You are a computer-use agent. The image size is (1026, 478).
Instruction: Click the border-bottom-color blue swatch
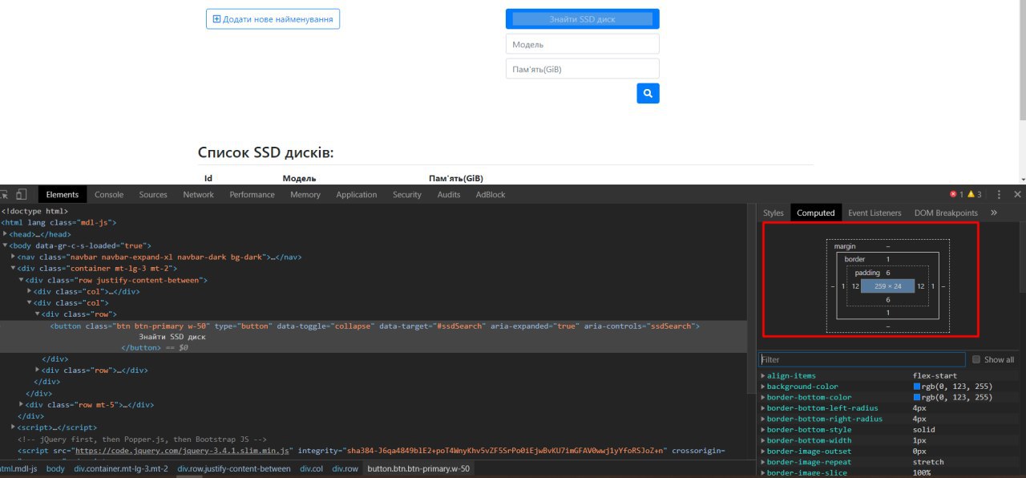click(x=917, y=397)
